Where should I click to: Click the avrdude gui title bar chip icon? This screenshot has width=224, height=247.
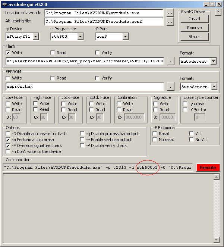(5, 4)
